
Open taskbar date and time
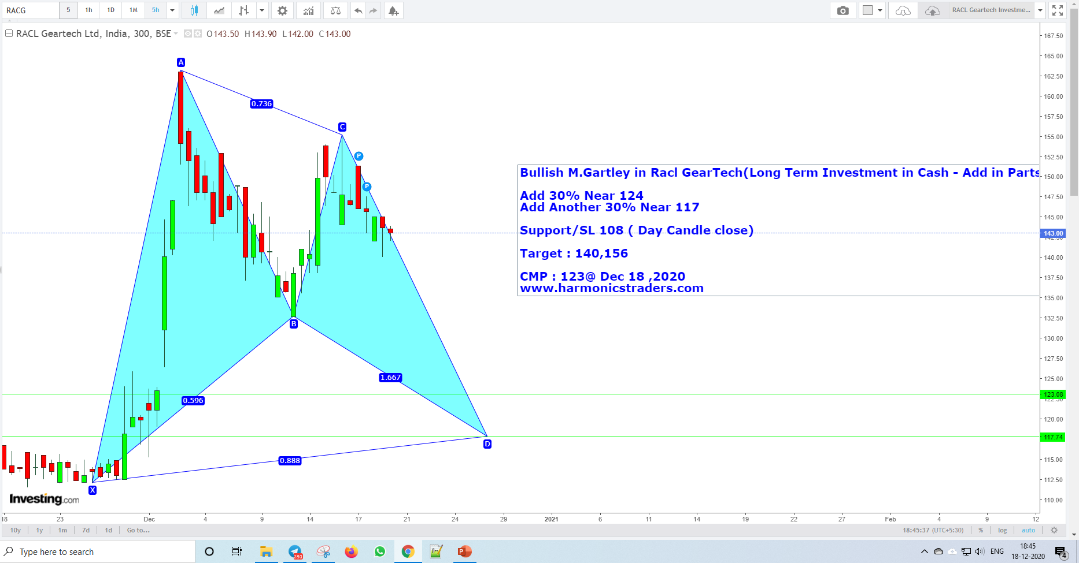pos(1028,551)
